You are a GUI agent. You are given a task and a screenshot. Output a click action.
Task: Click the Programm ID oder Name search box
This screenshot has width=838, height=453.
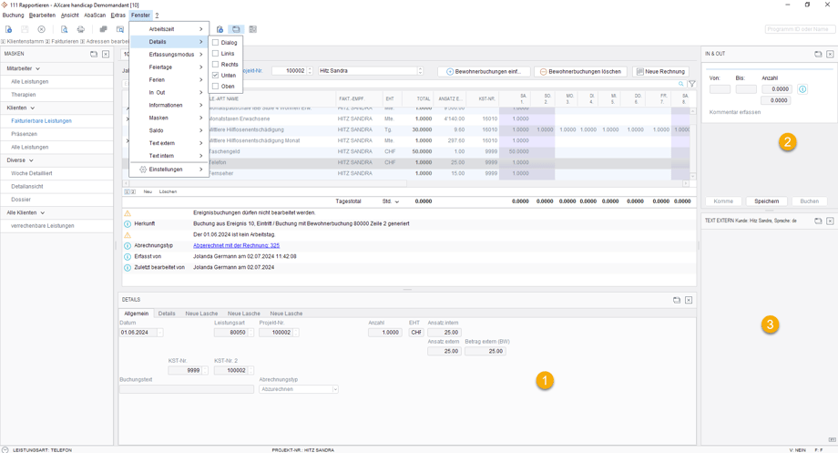click(799, 29)
